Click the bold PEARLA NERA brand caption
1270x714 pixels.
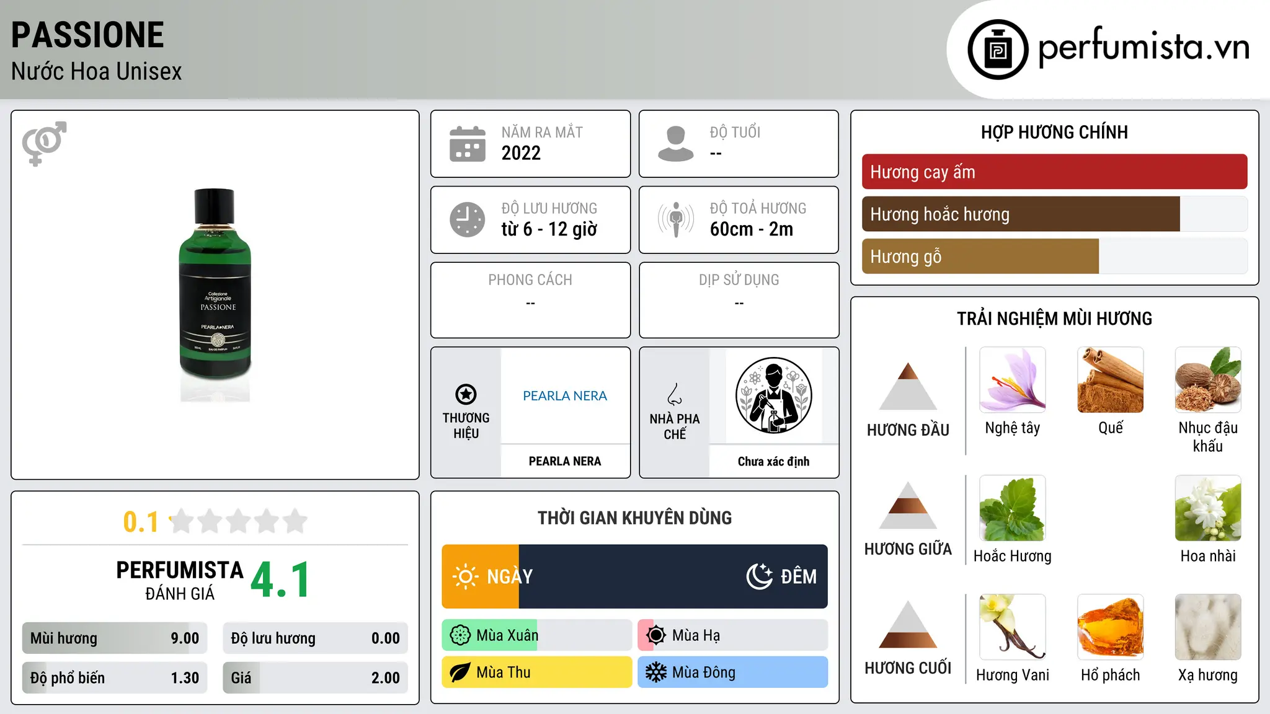[x=565, y=461]
